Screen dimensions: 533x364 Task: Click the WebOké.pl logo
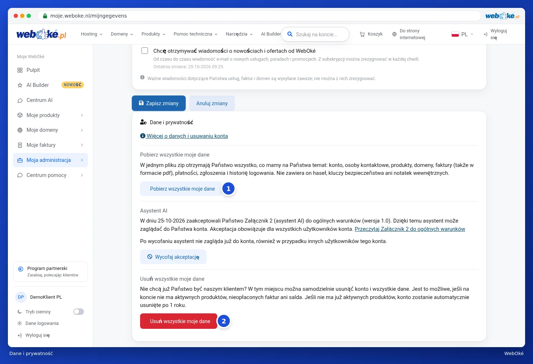click(41, 34)
